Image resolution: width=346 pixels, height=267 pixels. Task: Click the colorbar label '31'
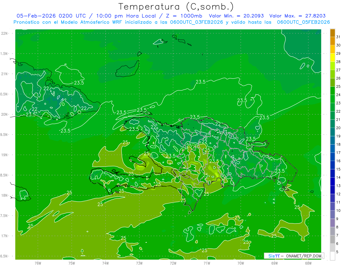[x=339, y=37]
